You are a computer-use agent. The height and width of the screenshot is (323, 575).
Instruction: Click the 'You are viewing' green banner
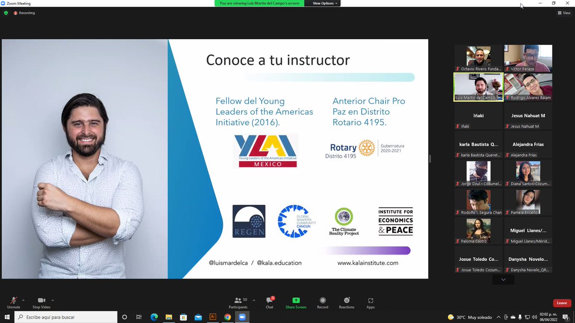[259, 3]
